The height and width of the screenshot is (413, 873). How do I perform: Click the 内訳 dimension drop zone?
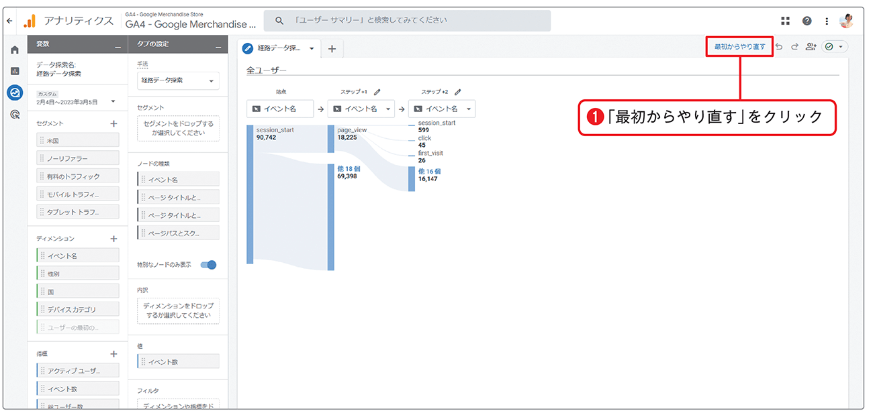(x=178, y=311)
